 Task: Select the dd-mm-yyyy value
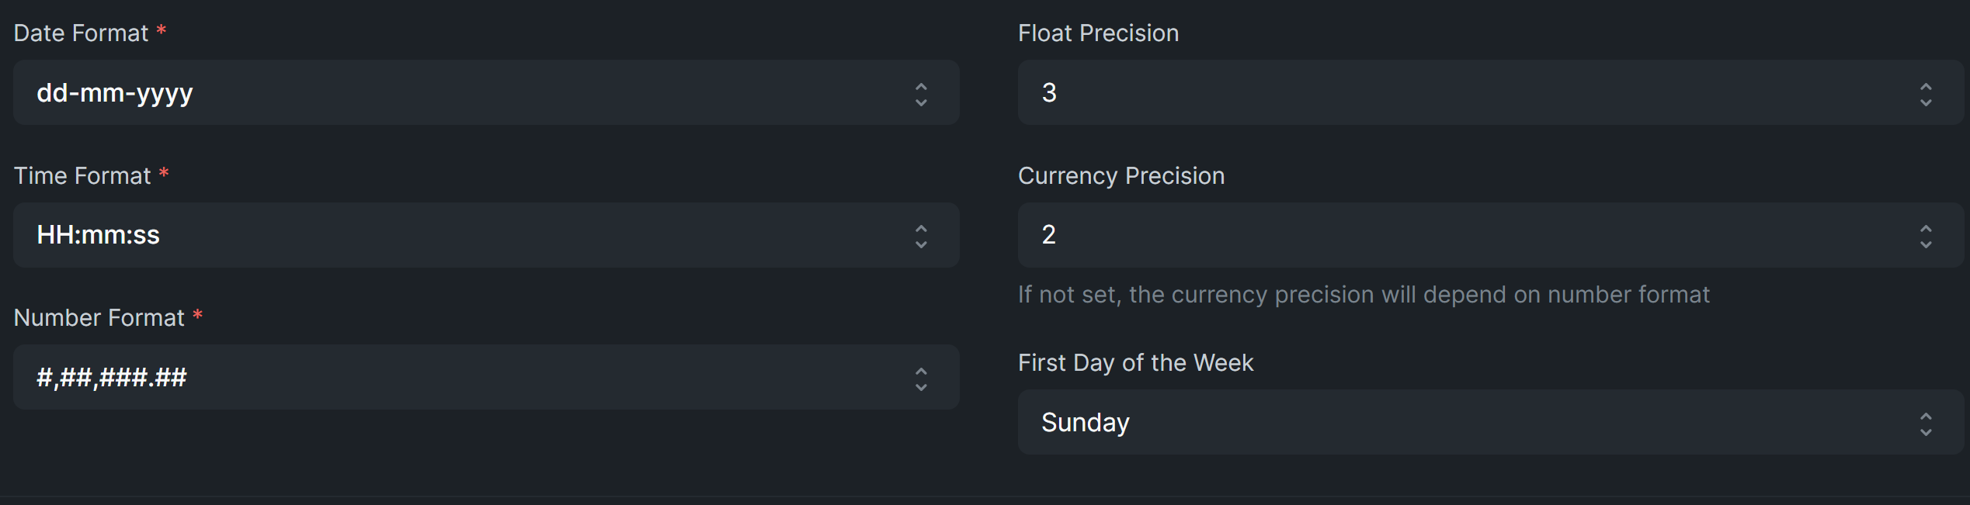pos(115,92)
